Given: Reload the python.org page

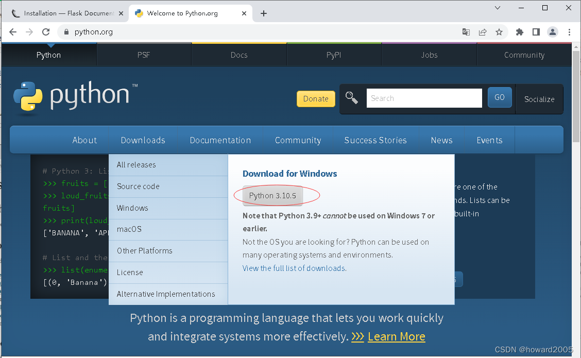Looking at the screenshot, I should 46,32.
